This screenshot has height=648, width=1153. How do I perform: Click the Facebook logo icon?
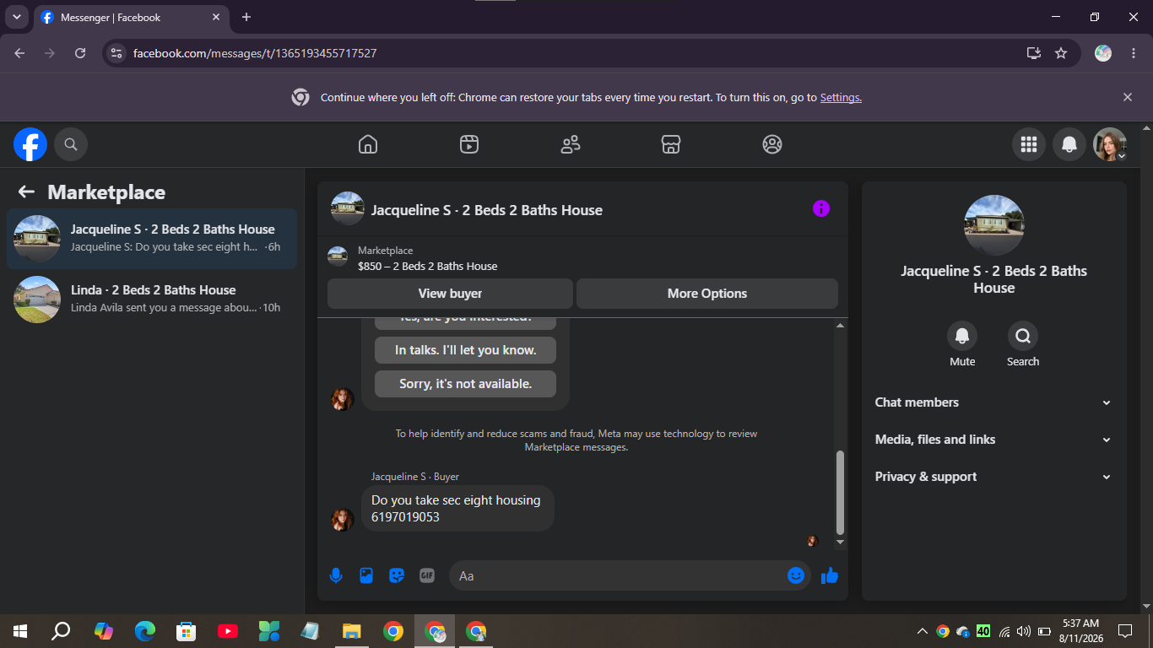[30, 144]
